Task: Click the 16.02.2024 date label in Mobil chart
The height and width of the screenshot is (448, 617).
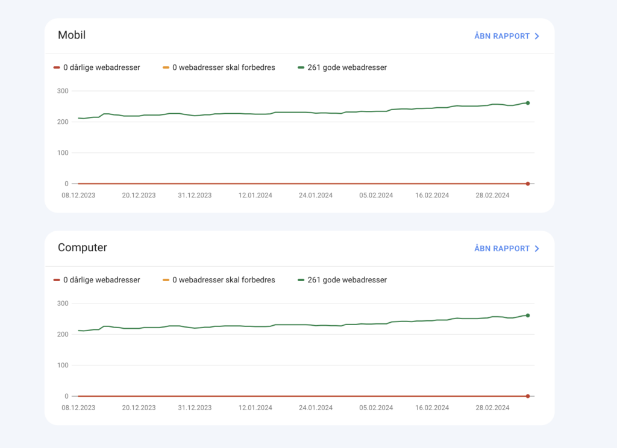Action: click(432, 196)
